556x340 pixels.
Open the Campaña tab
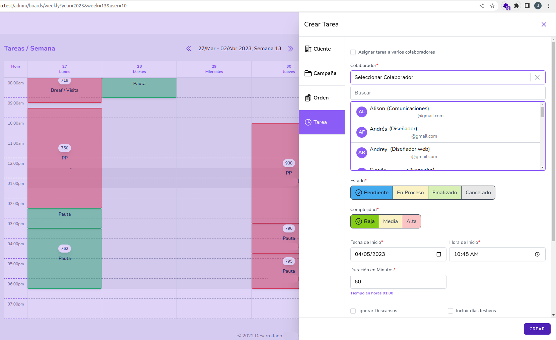pyautogui.click(x=322, y=73)
